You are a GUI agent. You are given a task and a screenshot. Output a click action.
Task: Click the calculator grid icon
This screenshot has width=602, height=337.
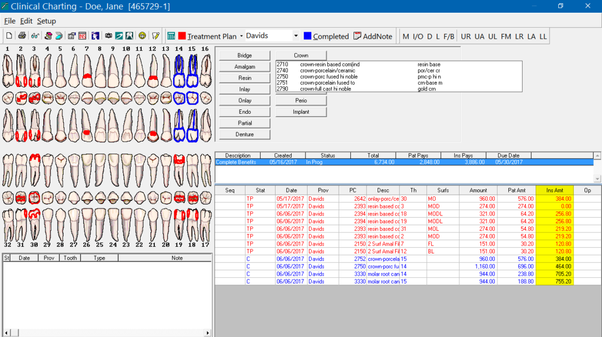click(171, 36)
